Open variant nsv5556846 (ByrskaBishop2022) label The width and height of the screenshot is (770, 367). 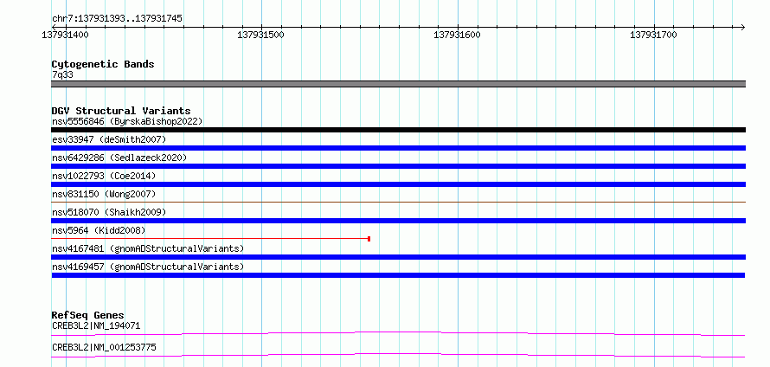point(127,121)
